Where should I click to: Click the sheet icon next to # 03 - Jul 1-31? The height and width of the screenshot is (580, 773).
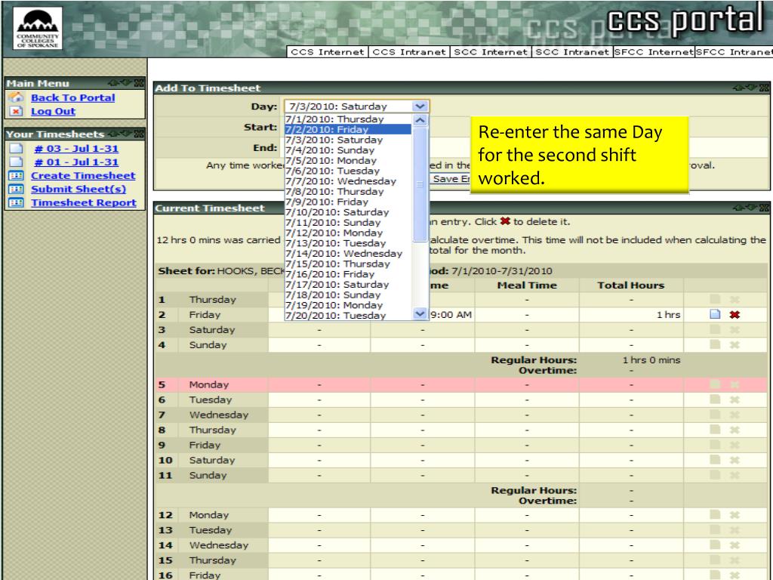pyautogui.click(x=17, y=149)
